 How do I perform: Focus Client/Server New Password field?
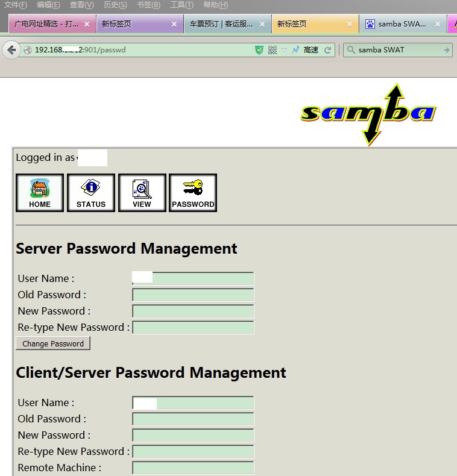coord(193,435)
